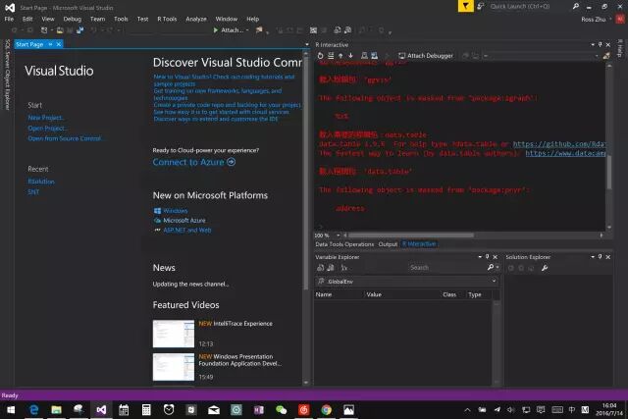The height and width of the screenshot is (419, 628).
Task: Open the SQL Server Object Explorer side tab
Action: pos(7,75)
